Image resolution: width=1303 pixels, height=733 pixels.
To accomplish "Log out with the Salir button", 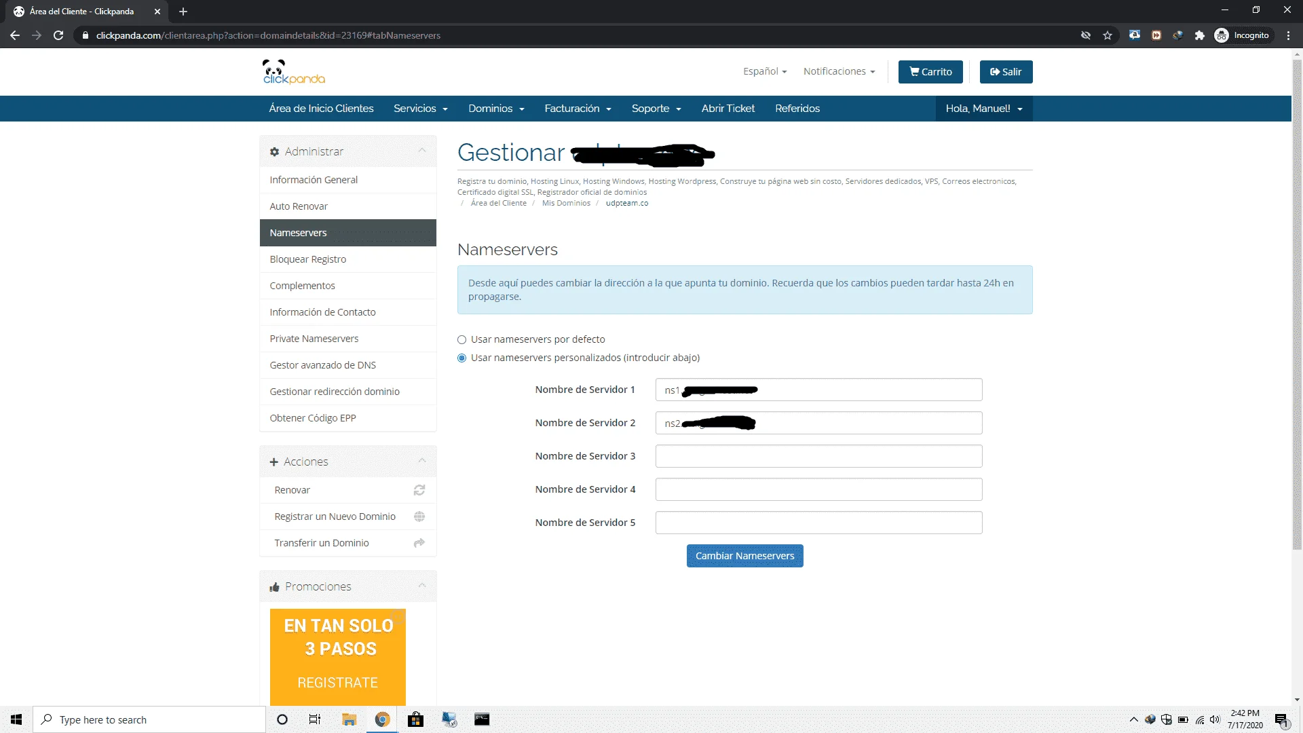I will (1006, 72).
